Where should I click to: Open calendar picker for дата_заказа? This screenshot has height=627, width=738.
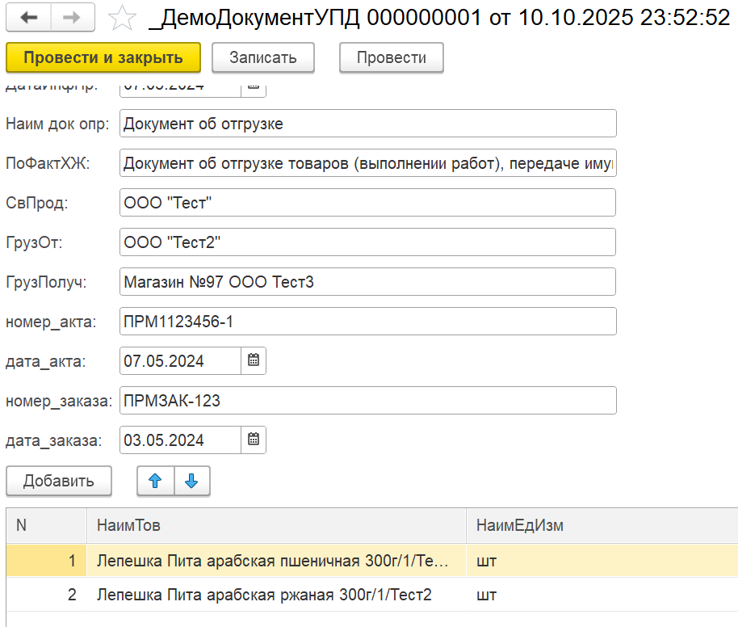pos(254,440)
